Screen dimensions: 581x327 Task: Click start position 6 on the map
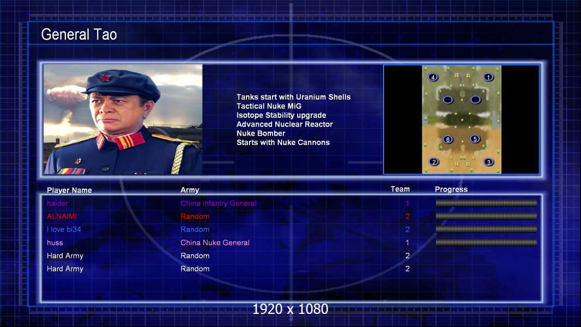448,140
